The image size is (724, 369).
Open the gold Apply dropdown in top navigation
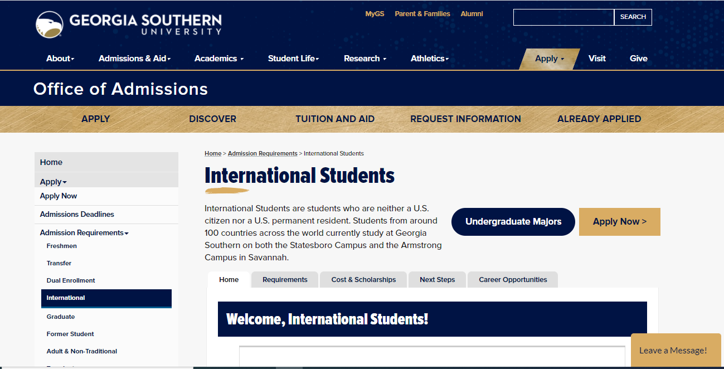coord(550,59)
